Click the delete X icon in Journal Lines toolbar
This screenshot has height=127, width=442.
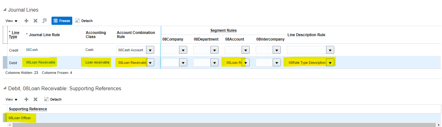[35, 21]
